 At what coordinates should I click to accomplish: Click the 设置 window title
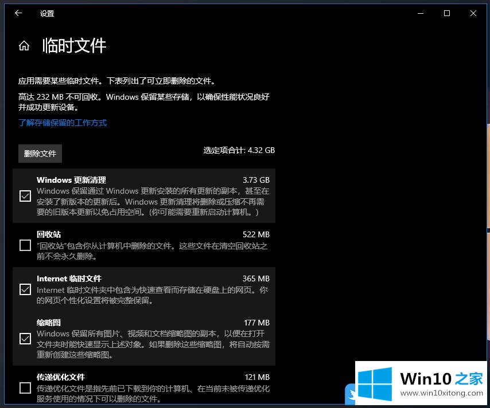tap(47, 13)
